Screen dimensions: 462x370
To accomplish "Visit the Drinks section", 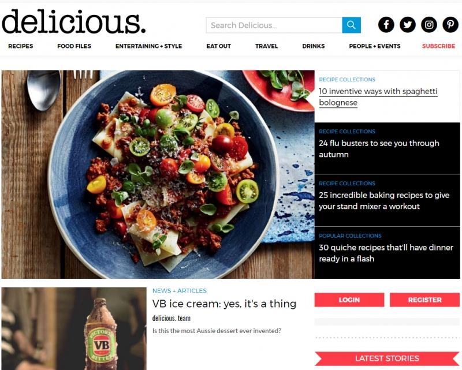I will click(314, 46).
